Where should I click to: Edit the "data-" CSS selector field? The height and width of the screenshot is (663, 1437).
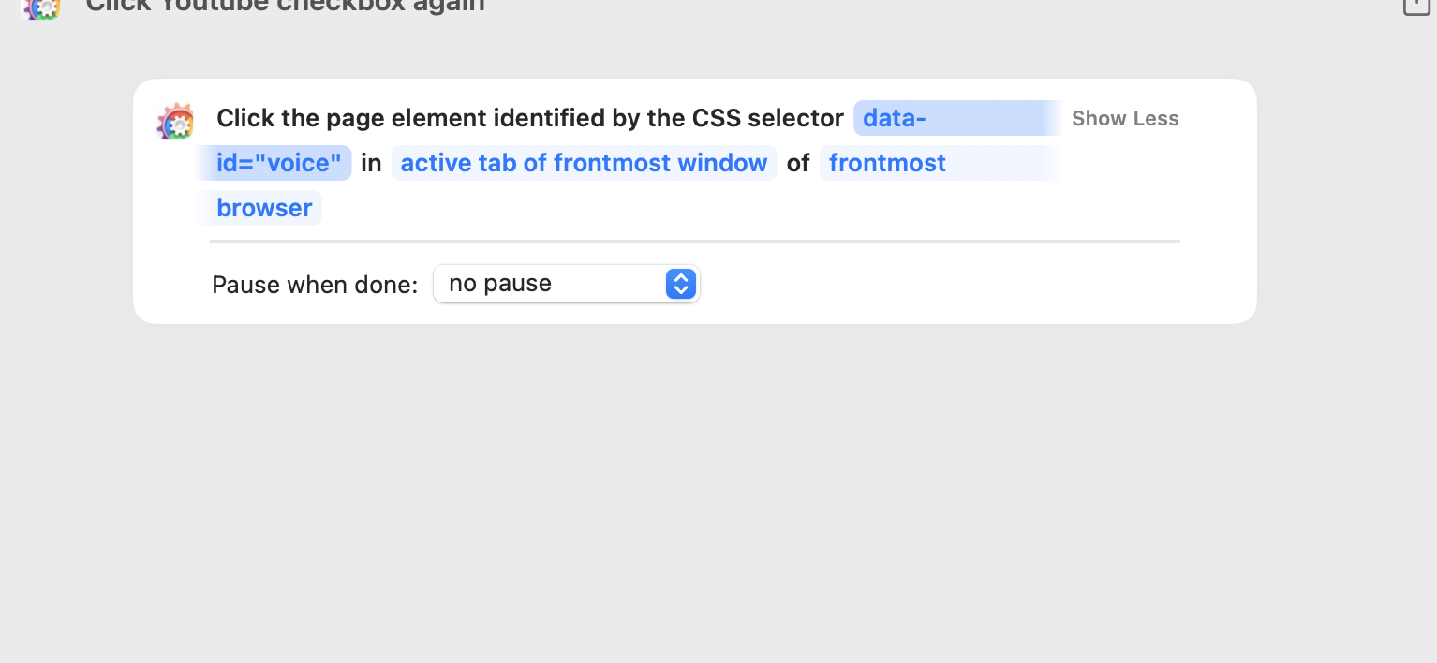tap(894, 118)
